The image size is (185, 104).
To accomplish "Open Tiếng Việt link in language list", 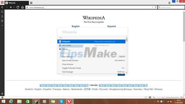I will [148, 89].
